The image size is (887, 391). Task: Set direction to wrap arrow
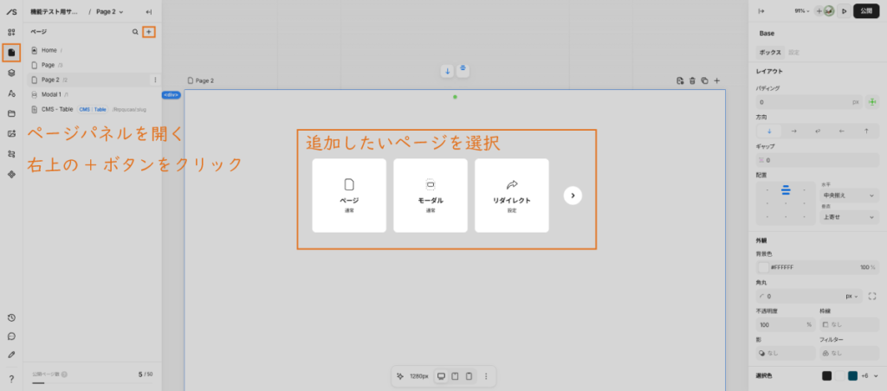(x=818, y=131)
